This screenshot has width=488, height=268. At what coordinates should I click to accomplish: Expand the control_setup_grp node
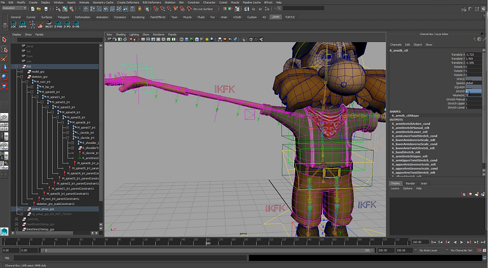coord(21,209)
